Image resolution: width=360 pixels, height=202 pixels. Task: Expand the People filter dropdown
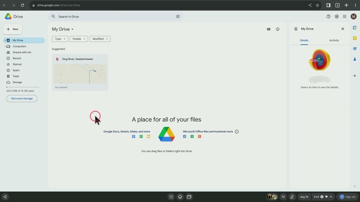point(78,39)
